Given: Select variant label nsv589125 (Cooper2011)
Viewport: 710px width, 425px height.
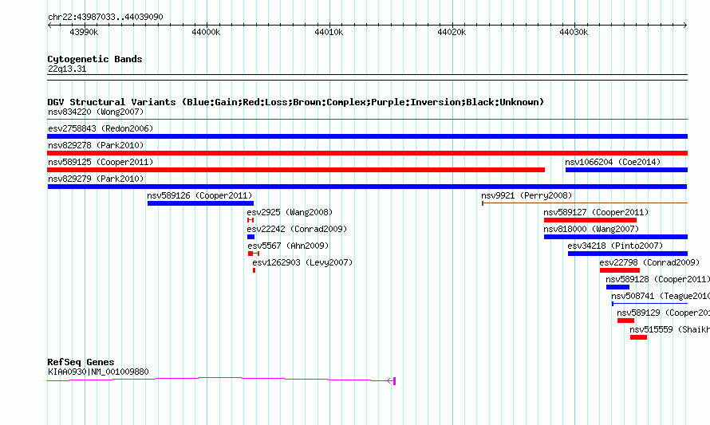Looking at the screenshot, I should click(101, 162).
